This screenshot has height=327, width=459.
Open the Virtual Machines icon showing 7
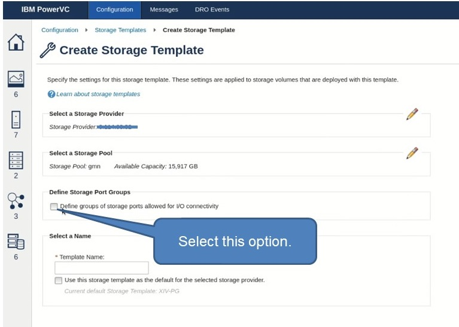[x=16, y=120]
